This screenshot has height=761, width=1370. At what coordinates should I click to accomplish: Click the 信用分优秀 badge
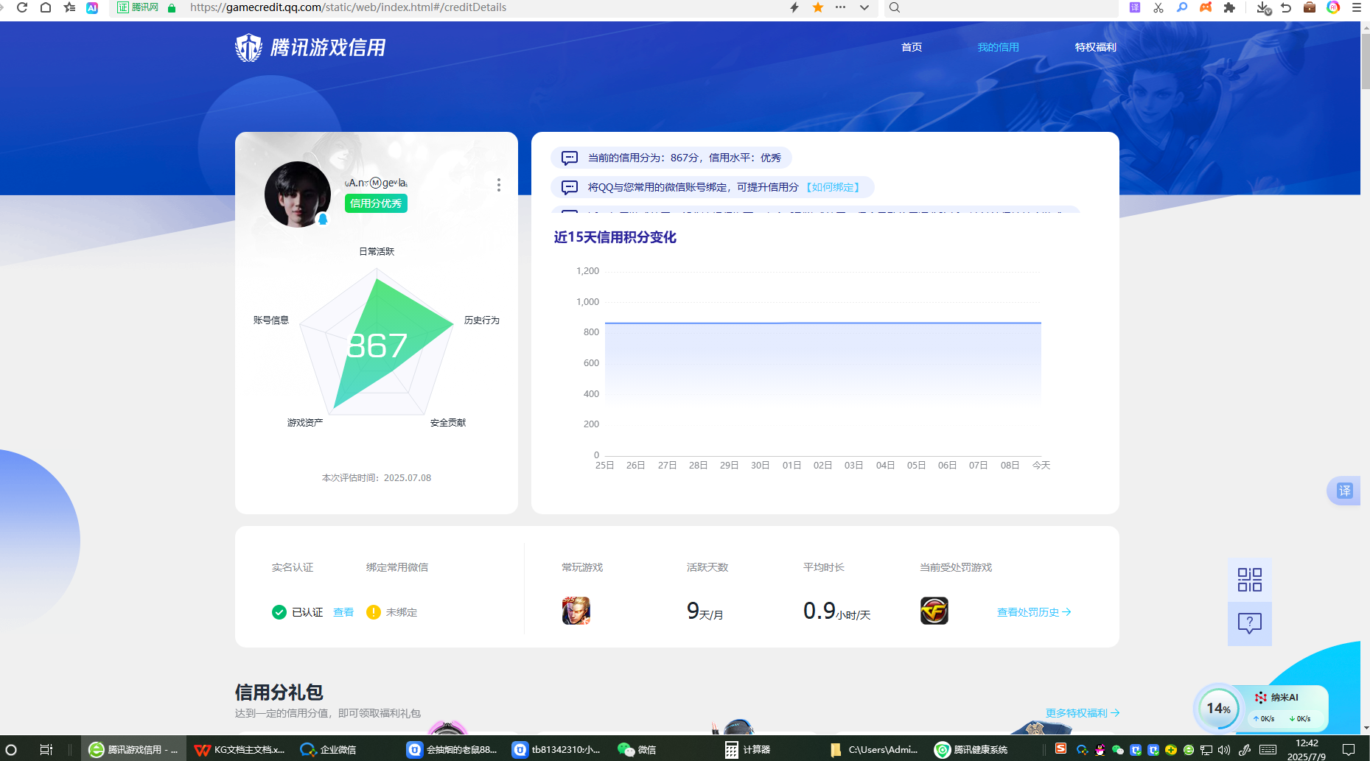(376, 203)
